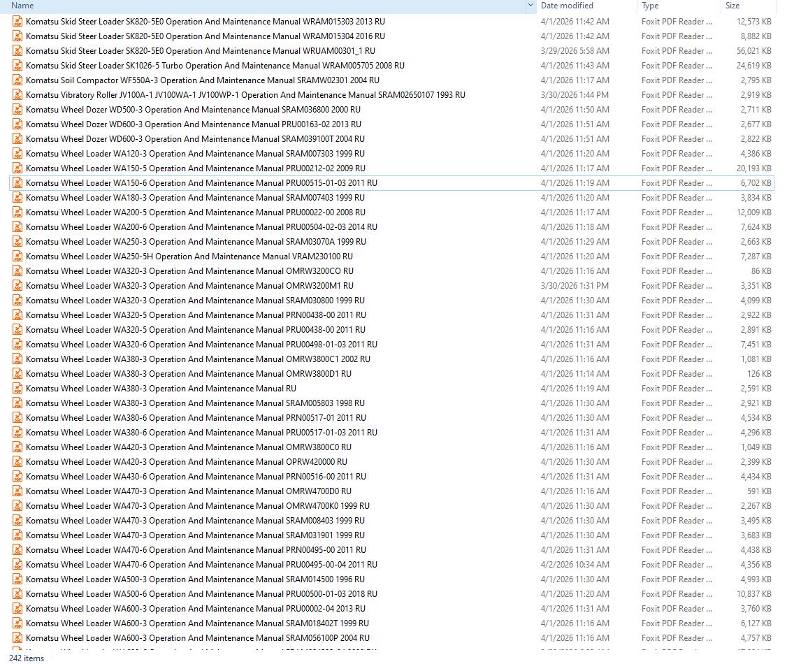Click PDF icon of WA320-3 SRAM030800 1999 manual
This screenshot has height=664, width=787.
(17, 301)
